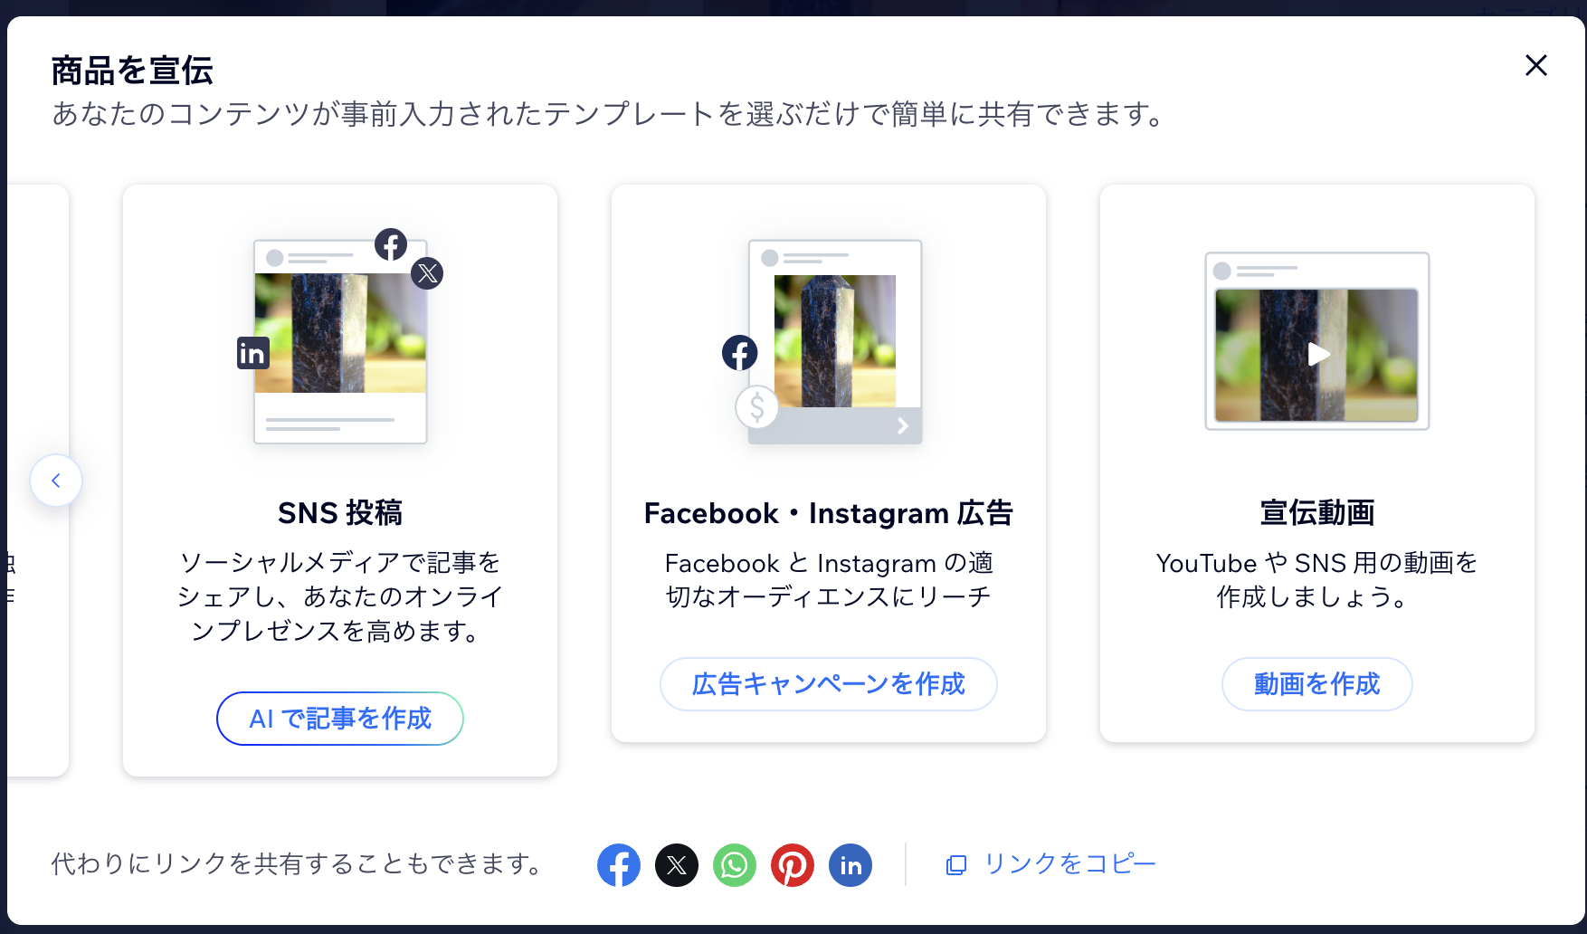This screenshot has height=934, width=1587.
Task: Close the 商品を宣伝 dialog
Action: [1536, 65]
